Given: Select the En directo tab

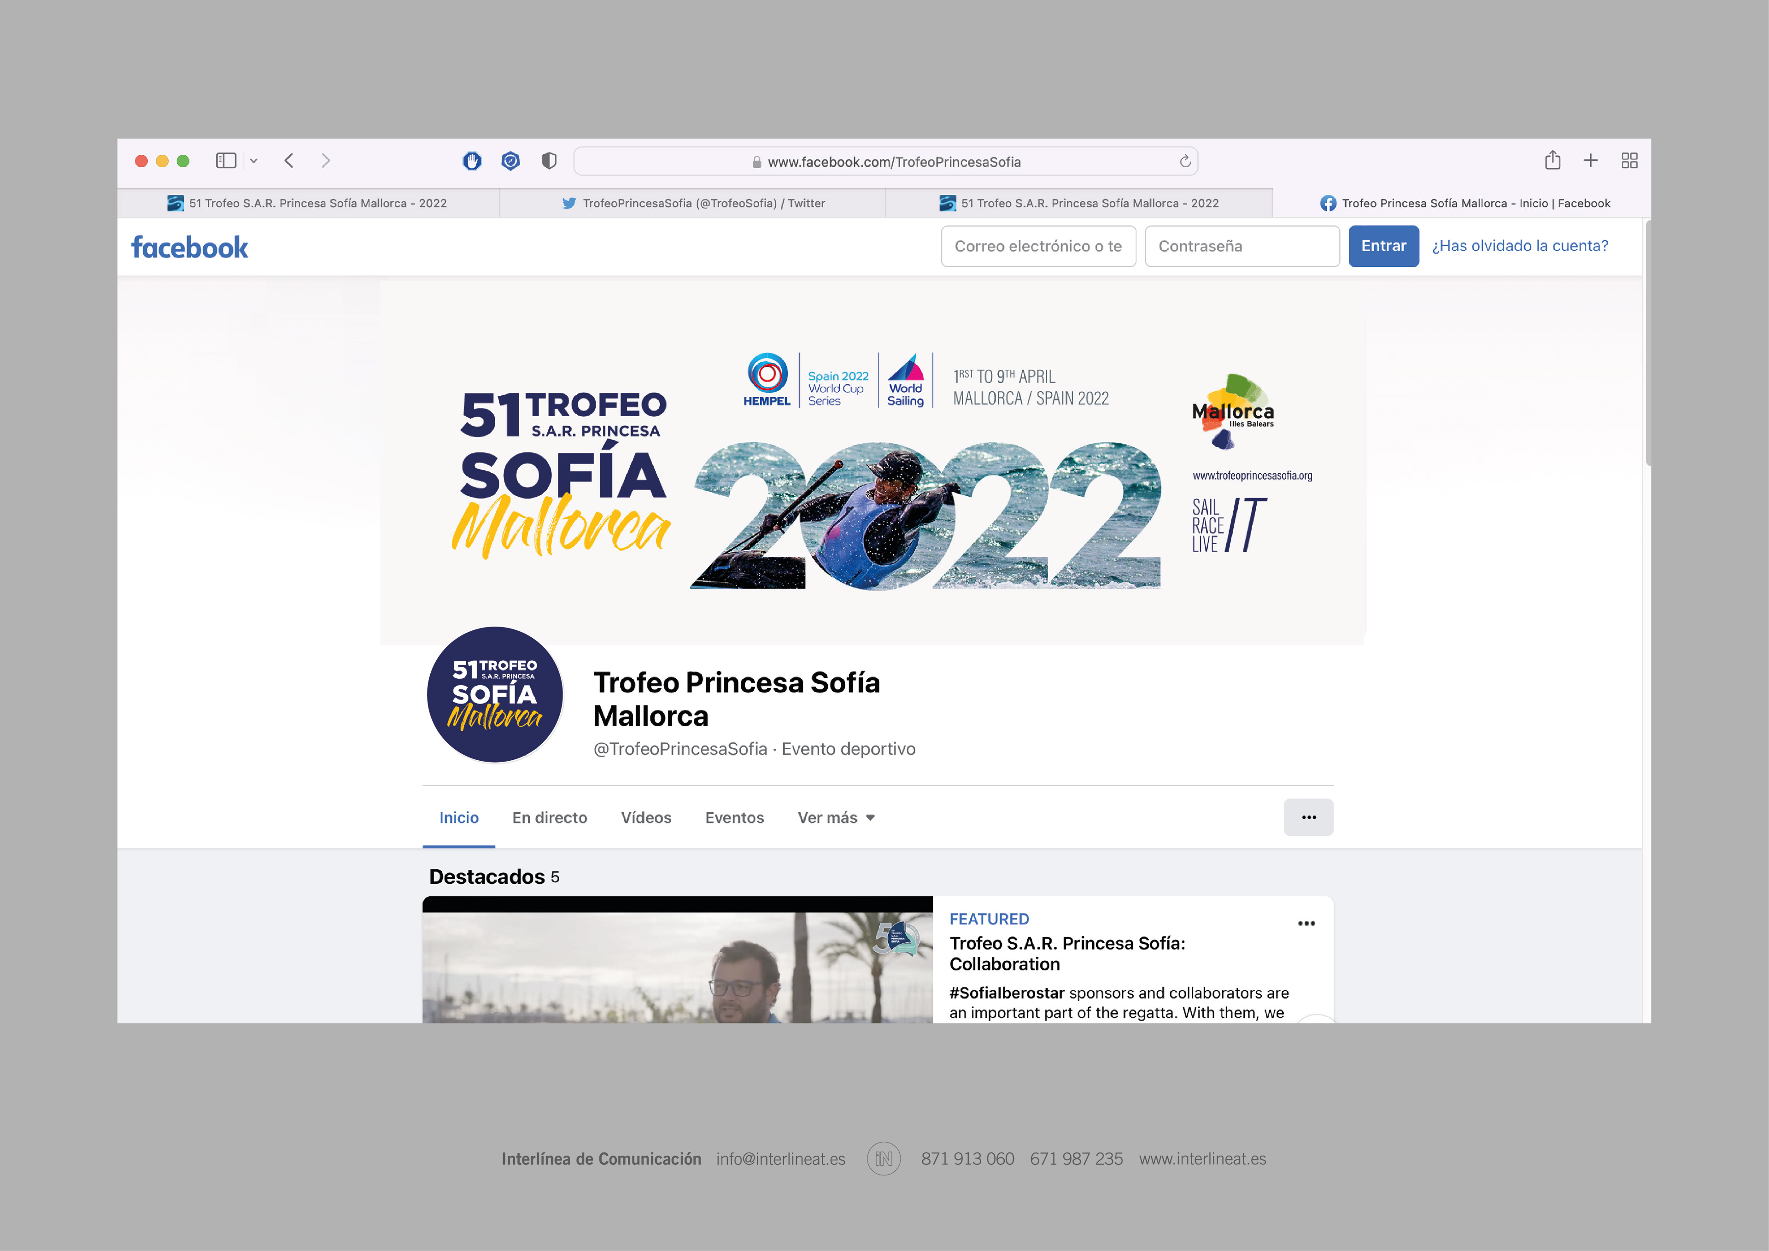Looking at the screenshot, I should [549, 817].
